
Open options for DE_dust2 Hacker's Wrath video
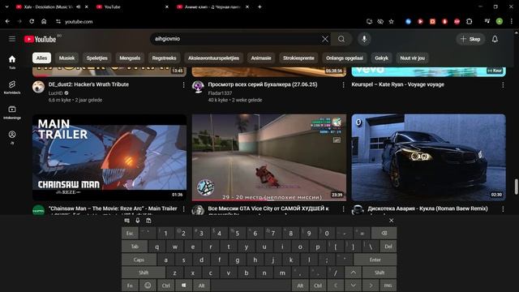tap(183, 85)
